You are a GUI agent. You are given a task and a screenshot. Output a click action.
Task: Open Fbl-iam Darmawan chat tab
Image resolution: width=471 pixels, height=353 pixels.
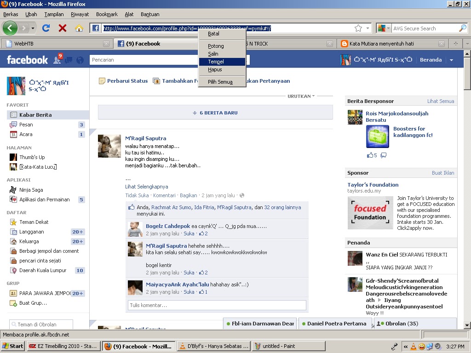(x=260, y=324)
